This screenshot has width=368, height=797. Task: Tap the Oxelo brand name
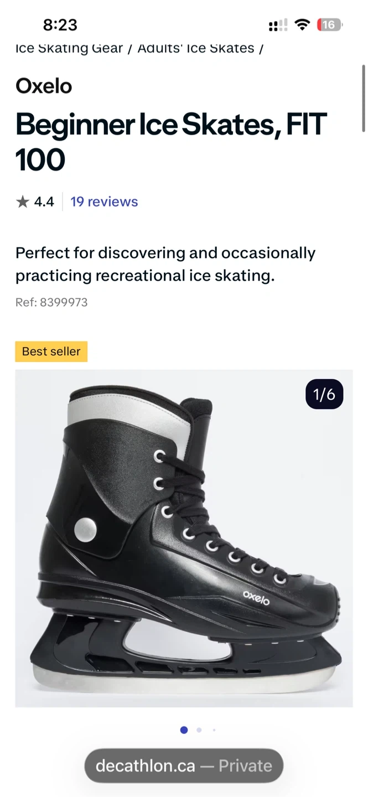[44, 86]
